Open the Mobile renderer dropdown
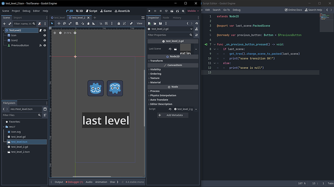Viewport: 334px width, 187px height. coord(193,11)
